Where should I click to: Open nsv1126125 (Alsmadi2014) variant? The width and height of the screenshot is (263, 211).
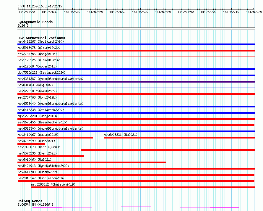tap(39, 60)
